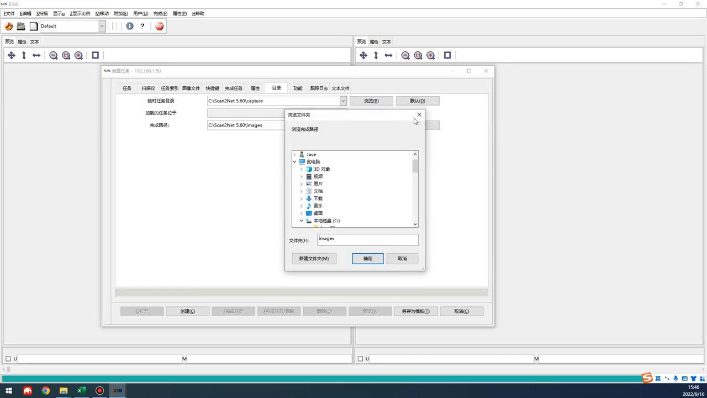Click the 确定 button in folder dialog

tap(367, 259)
